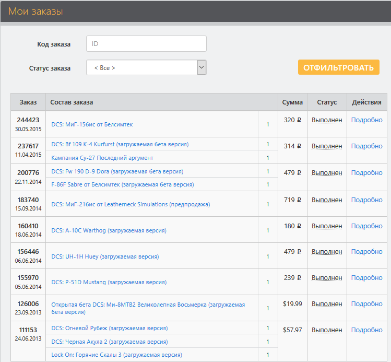
Task: Click Выполнен status of order 244423
Action: pos(327,120)
